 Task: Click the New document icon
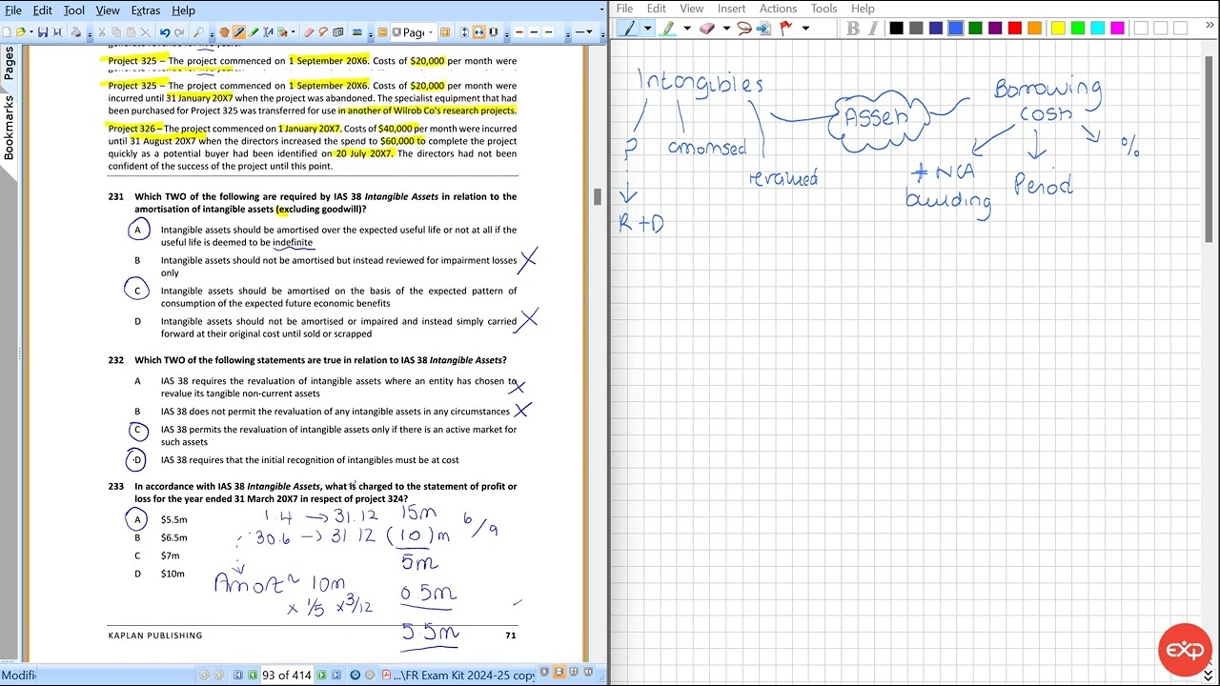tap(6, 32)
